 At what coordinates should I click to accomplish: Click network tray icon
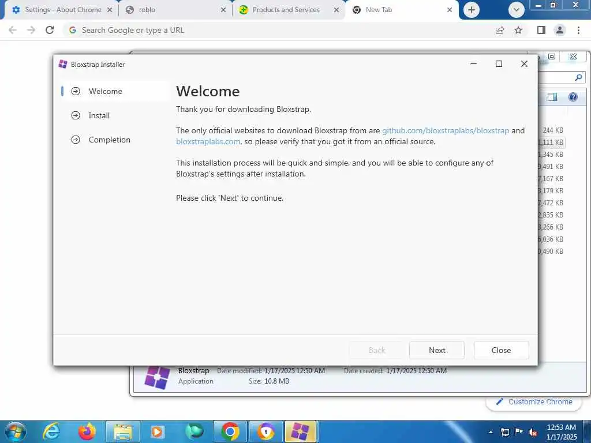click(504, 433)
